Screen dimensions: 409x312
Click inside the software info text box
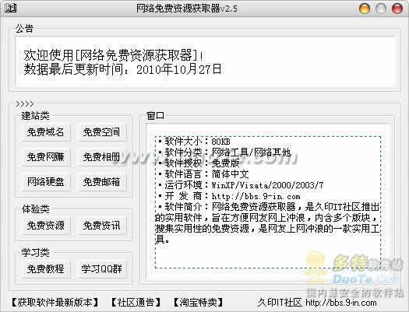click(268, 202)
